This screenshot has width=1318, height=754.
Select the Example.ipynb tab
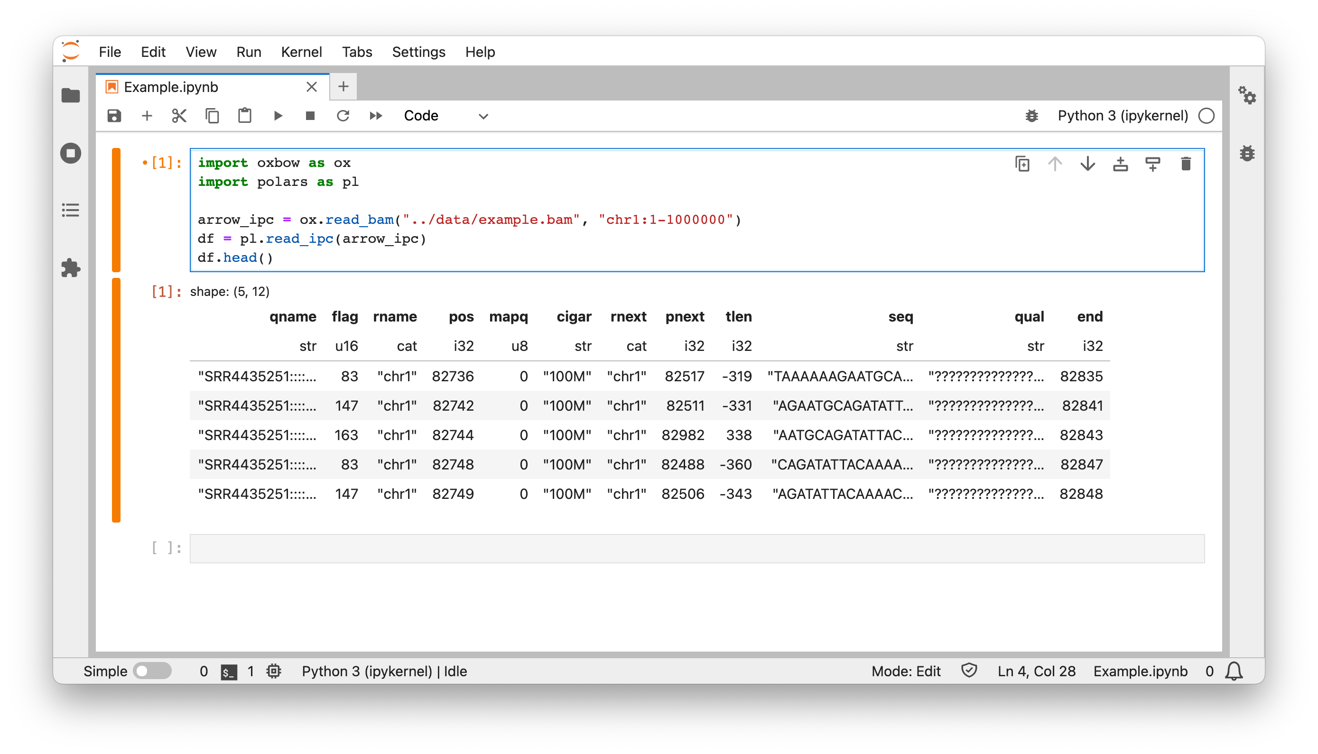coord(171,86)
